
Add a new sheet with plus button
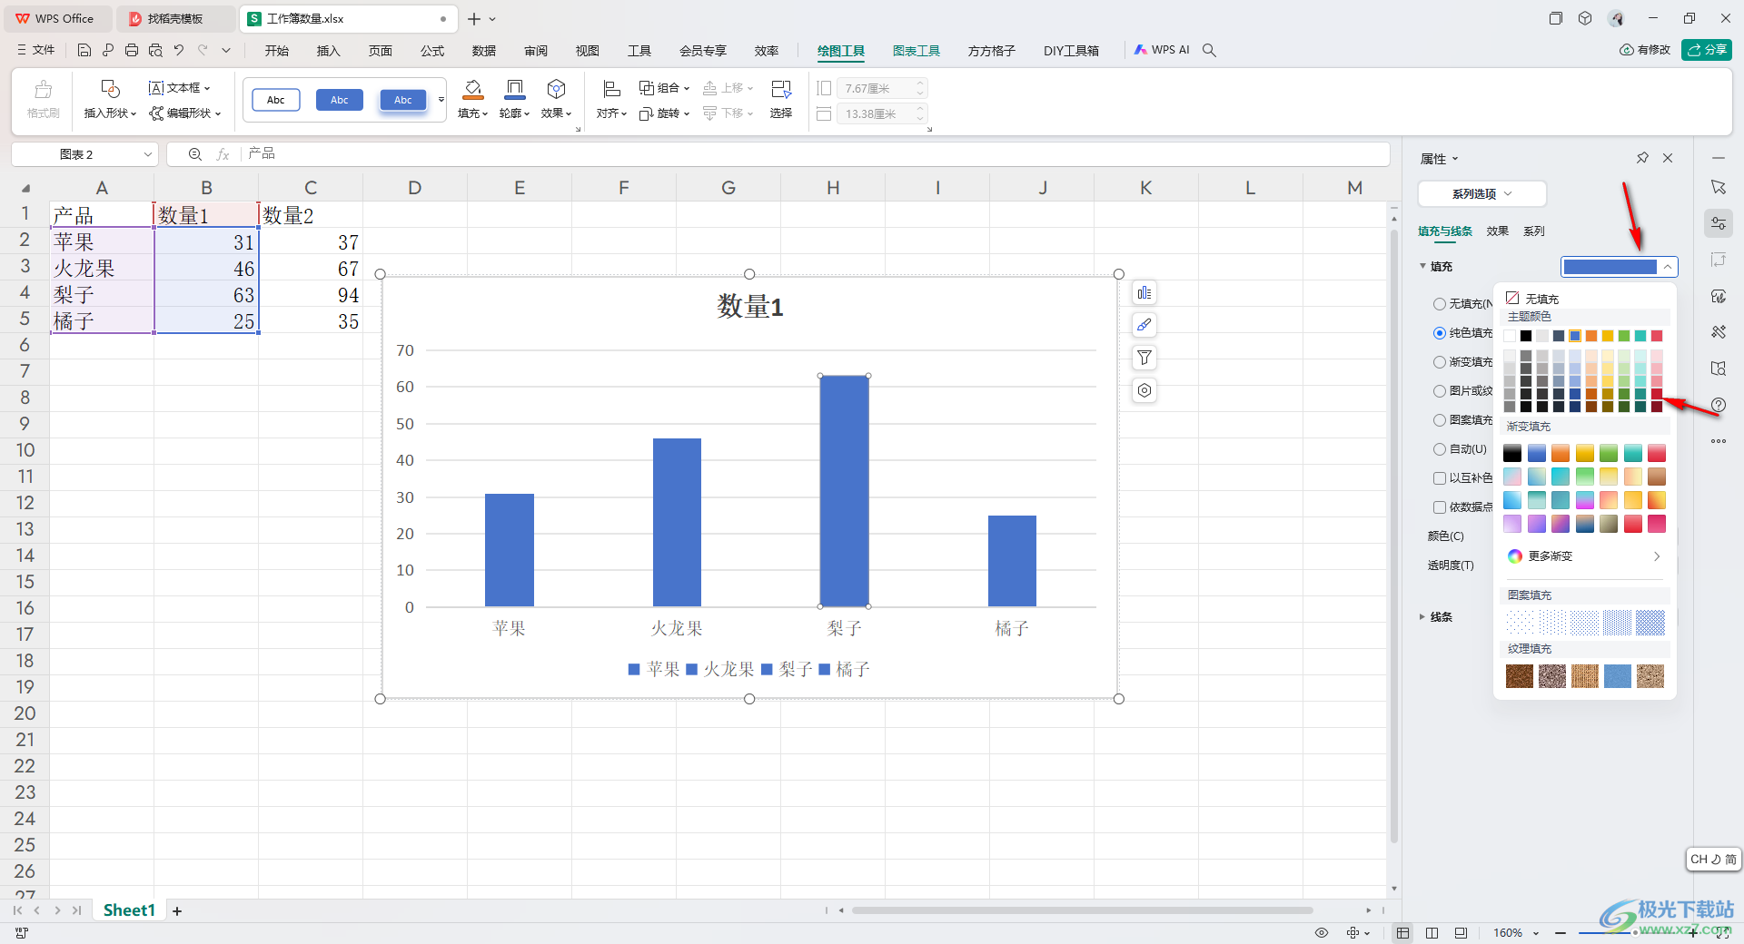coord(177,910)
